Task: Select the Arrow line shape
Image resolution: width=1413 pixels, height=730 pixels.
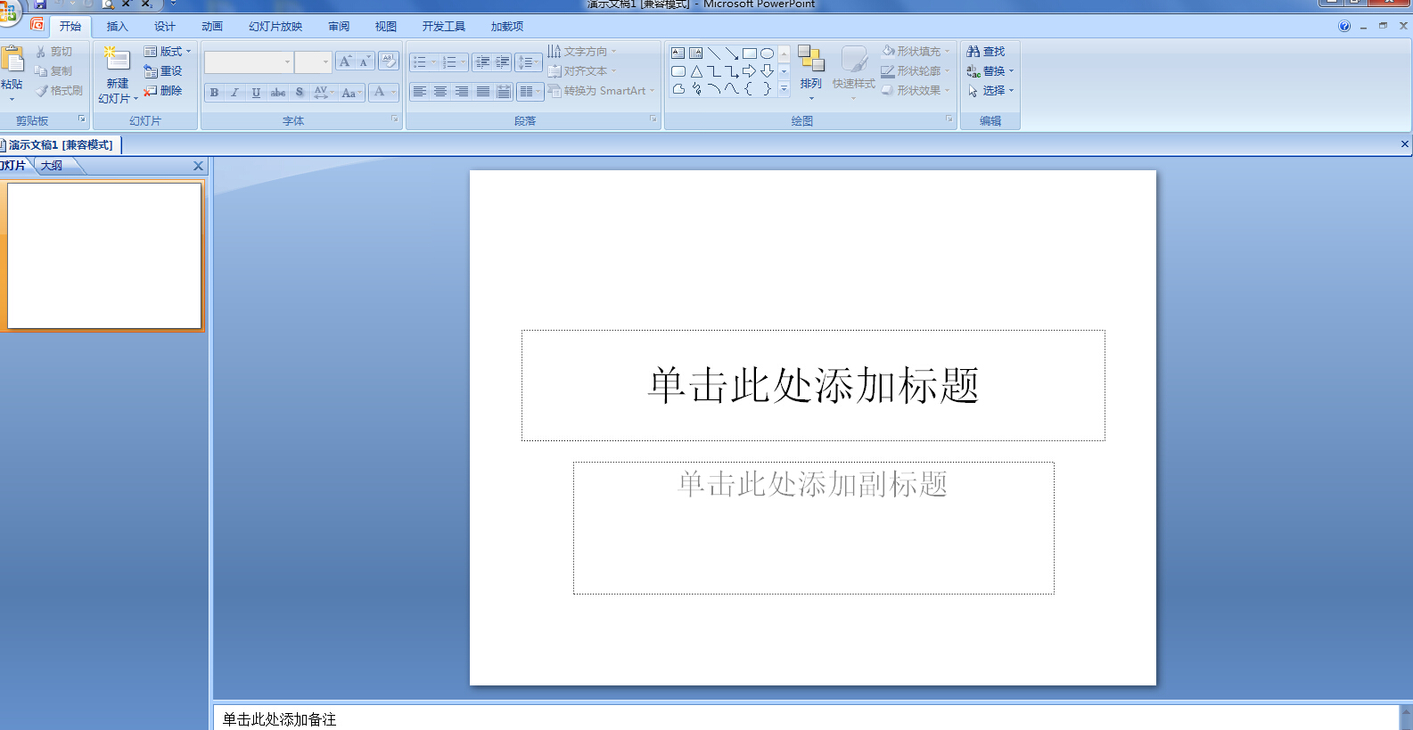Action: pos(732,53)
